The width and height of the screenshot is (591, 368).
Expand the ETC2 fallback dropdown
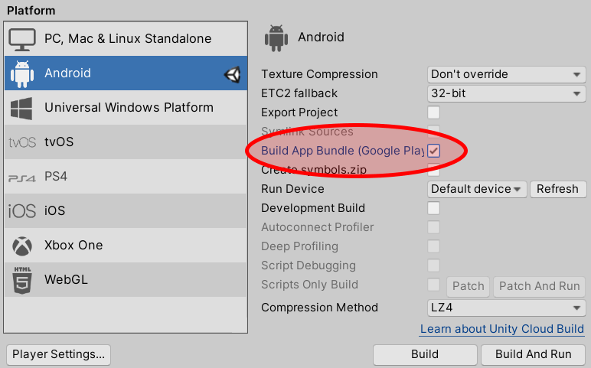click(x=506, y=93)
